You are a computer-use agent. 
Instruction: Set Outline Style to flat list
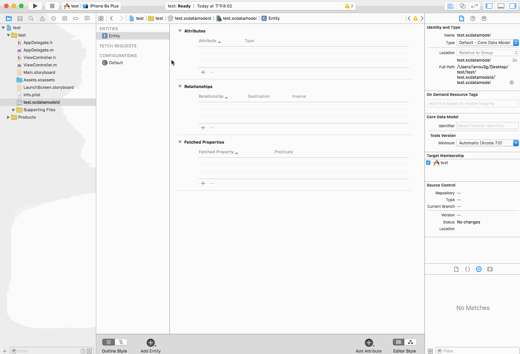(x=109, y=342)
